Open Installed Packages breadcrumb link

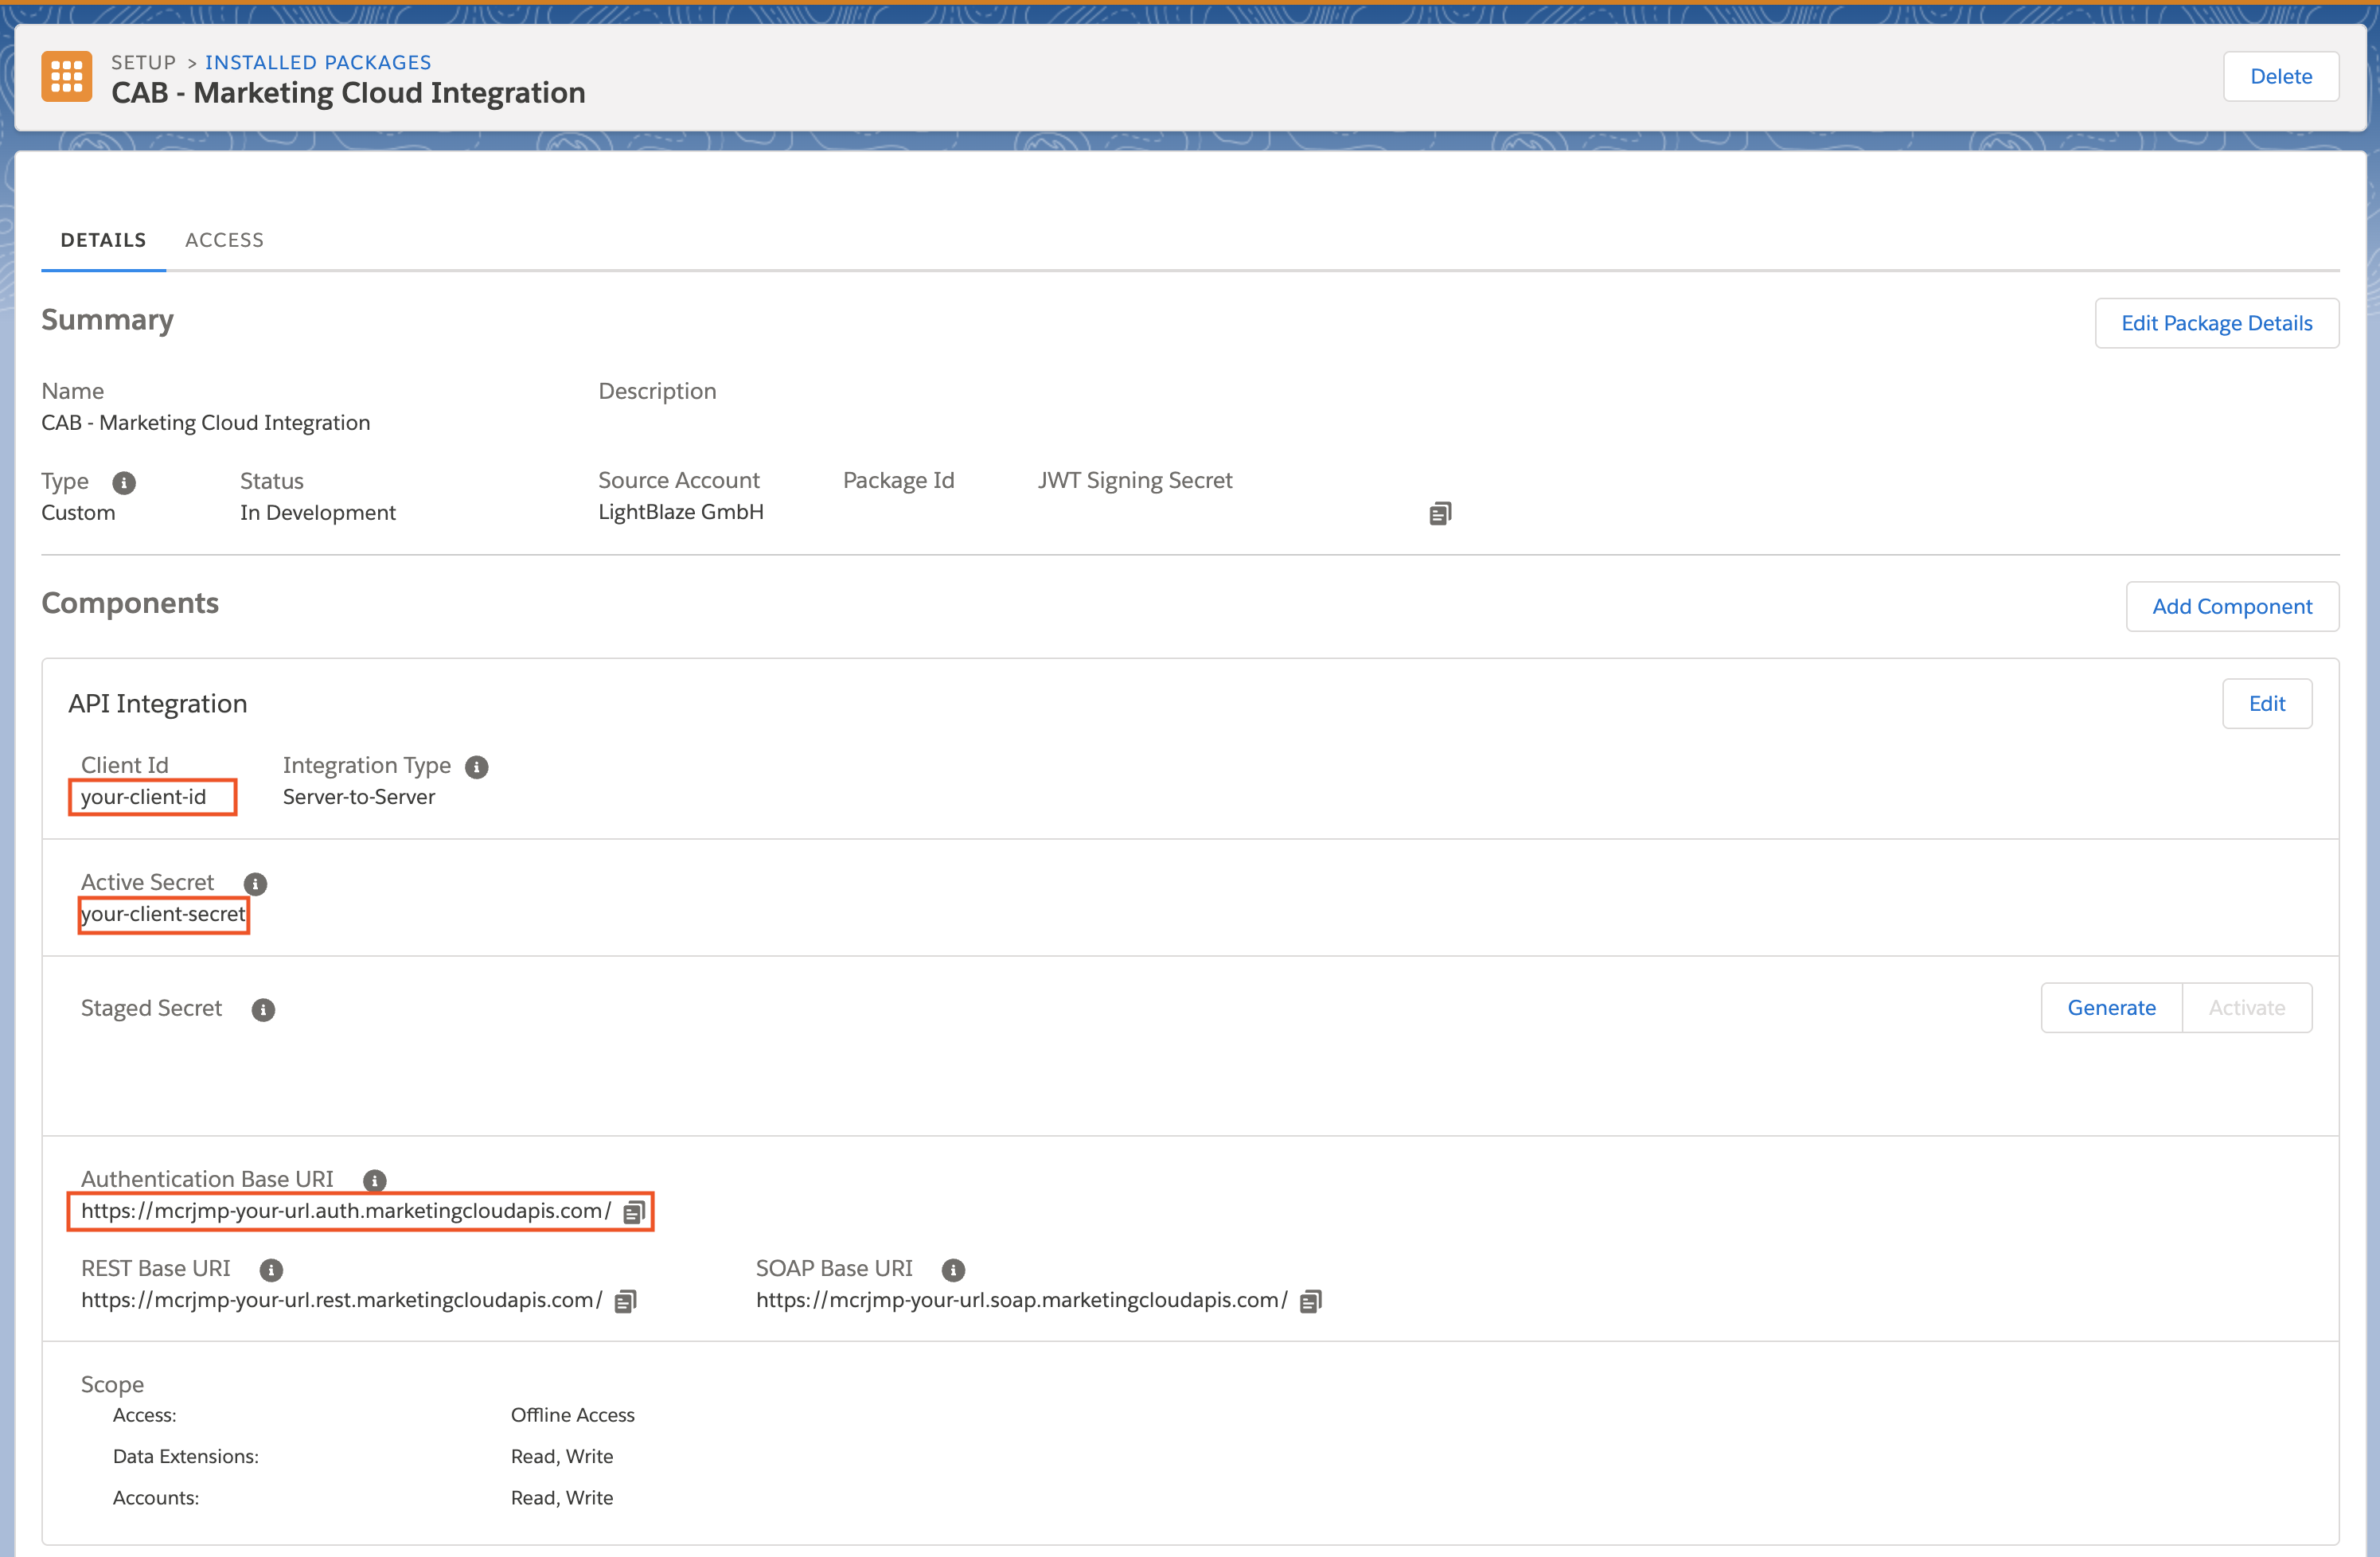318,62
